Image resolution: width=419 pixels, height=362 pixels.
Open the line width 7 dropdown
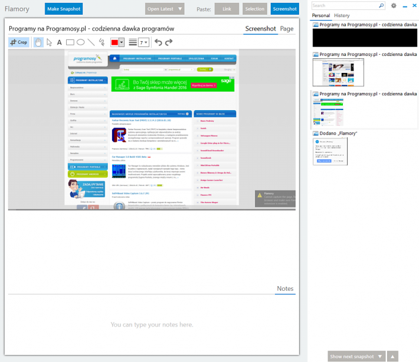point(143,42)
